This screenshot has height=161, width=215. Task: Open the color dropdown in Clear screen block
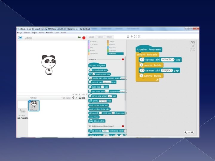105,131
